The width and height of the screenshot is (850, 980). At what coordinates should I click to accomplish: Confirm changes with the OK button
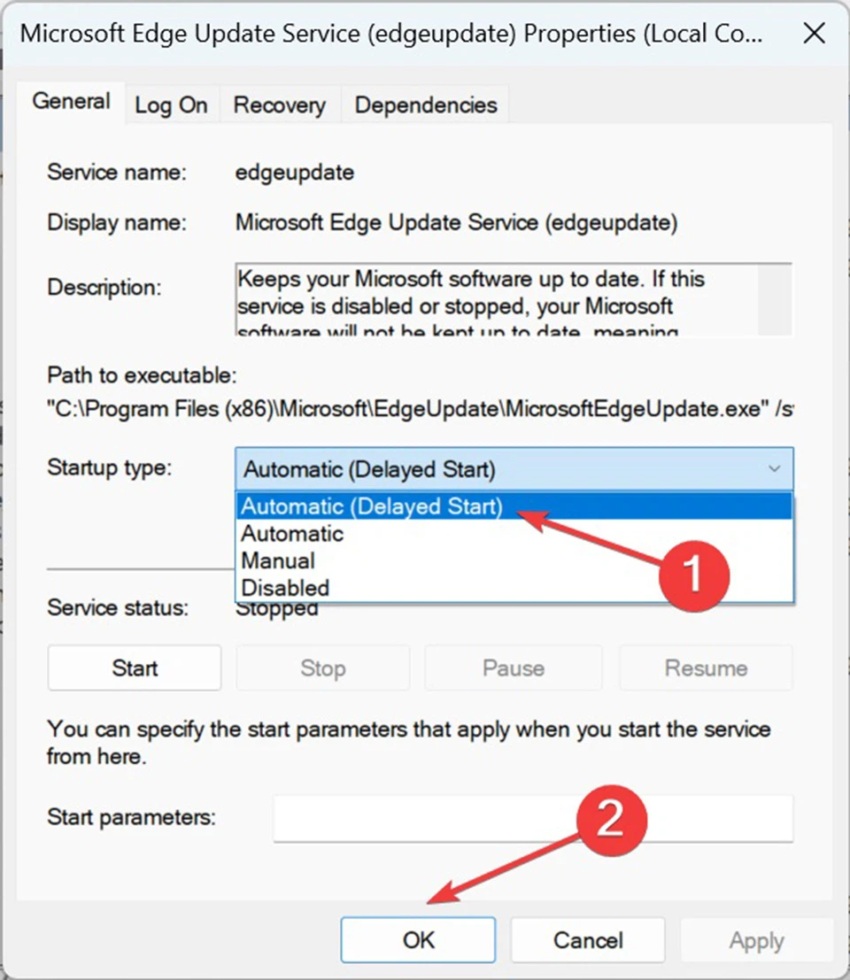click(418, 940)
